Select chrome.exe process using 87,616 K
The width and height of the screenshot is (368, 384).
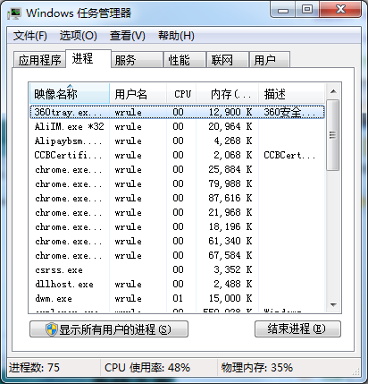(177, 198)
